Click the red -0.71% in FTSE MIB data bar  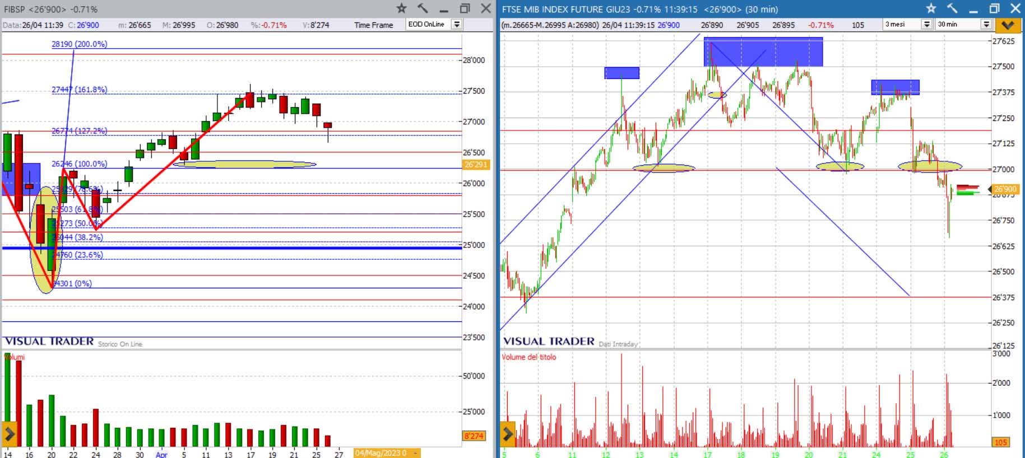821,25
